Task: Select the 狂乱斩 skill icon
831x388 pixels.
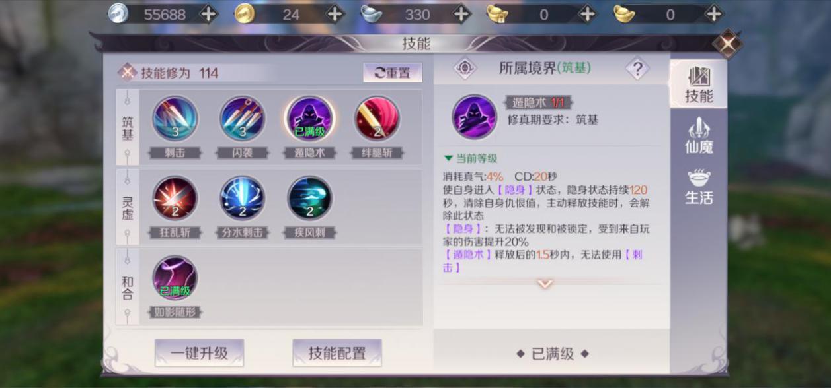Action: click(175, 199)
